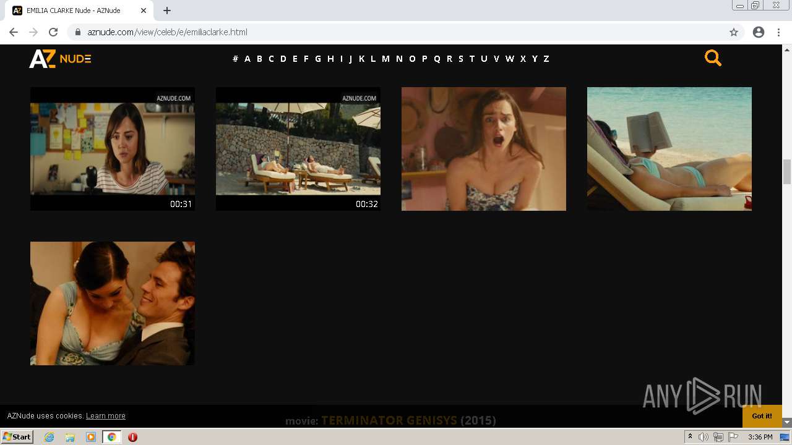Open the surprised woman floral top image

point(484,149)
